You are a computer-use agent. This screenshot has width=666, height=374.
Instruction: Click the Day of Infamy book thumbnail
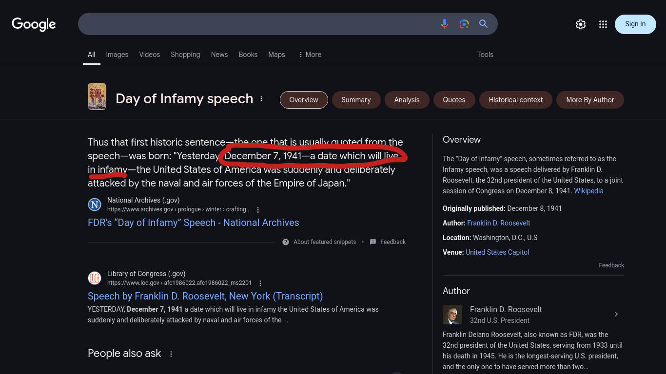click(97, 96)
